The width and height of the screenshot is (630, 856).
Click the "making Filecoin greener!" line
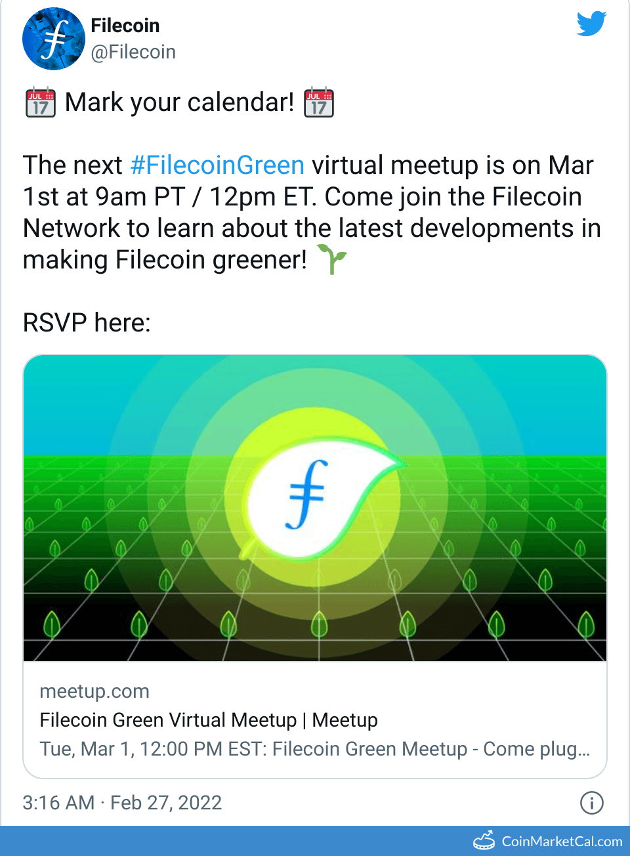165,260
